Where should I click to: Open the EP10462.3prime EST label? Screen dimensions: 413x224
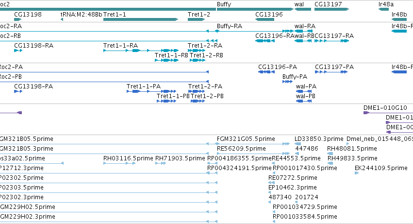(292, 188)
